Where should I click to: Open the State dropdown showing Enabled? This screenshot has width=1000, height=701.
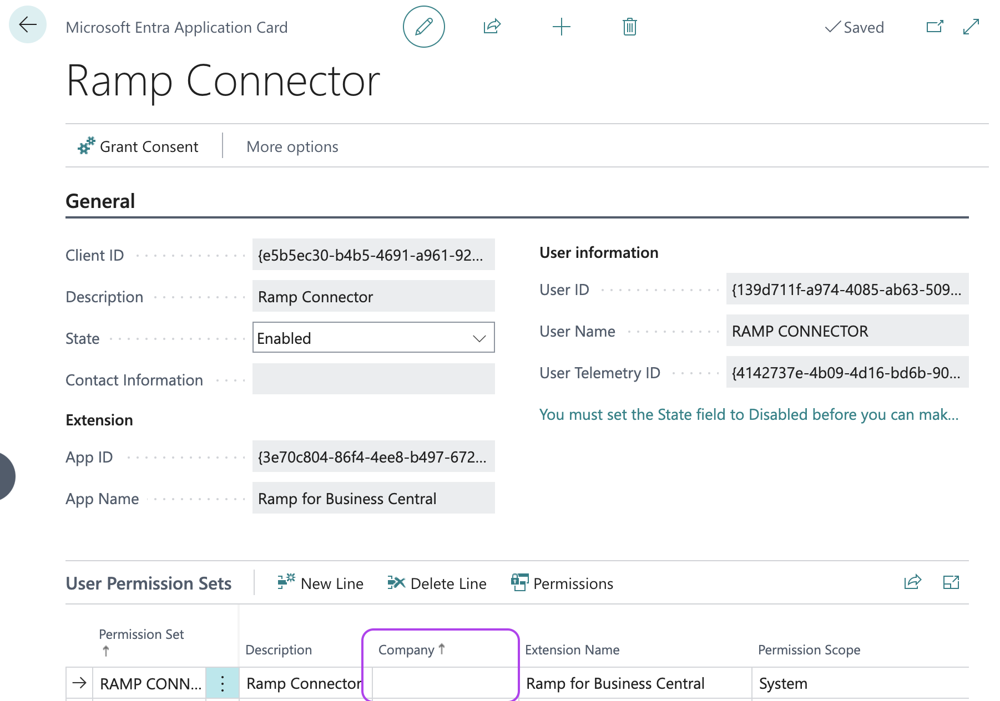[373, 338]
